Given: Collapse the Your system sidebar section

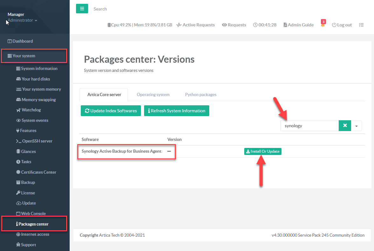Looking at the screenshot, I should (24, 56).
